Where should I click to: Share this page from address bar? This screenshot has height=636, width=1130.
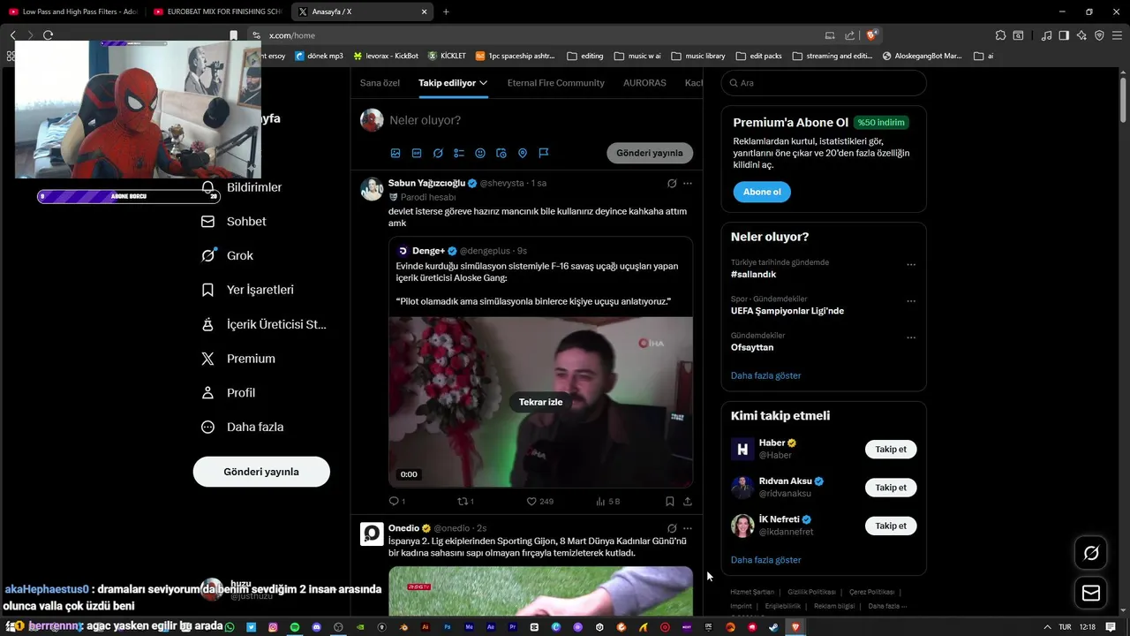pyautogui.click(x=849, y=35)
